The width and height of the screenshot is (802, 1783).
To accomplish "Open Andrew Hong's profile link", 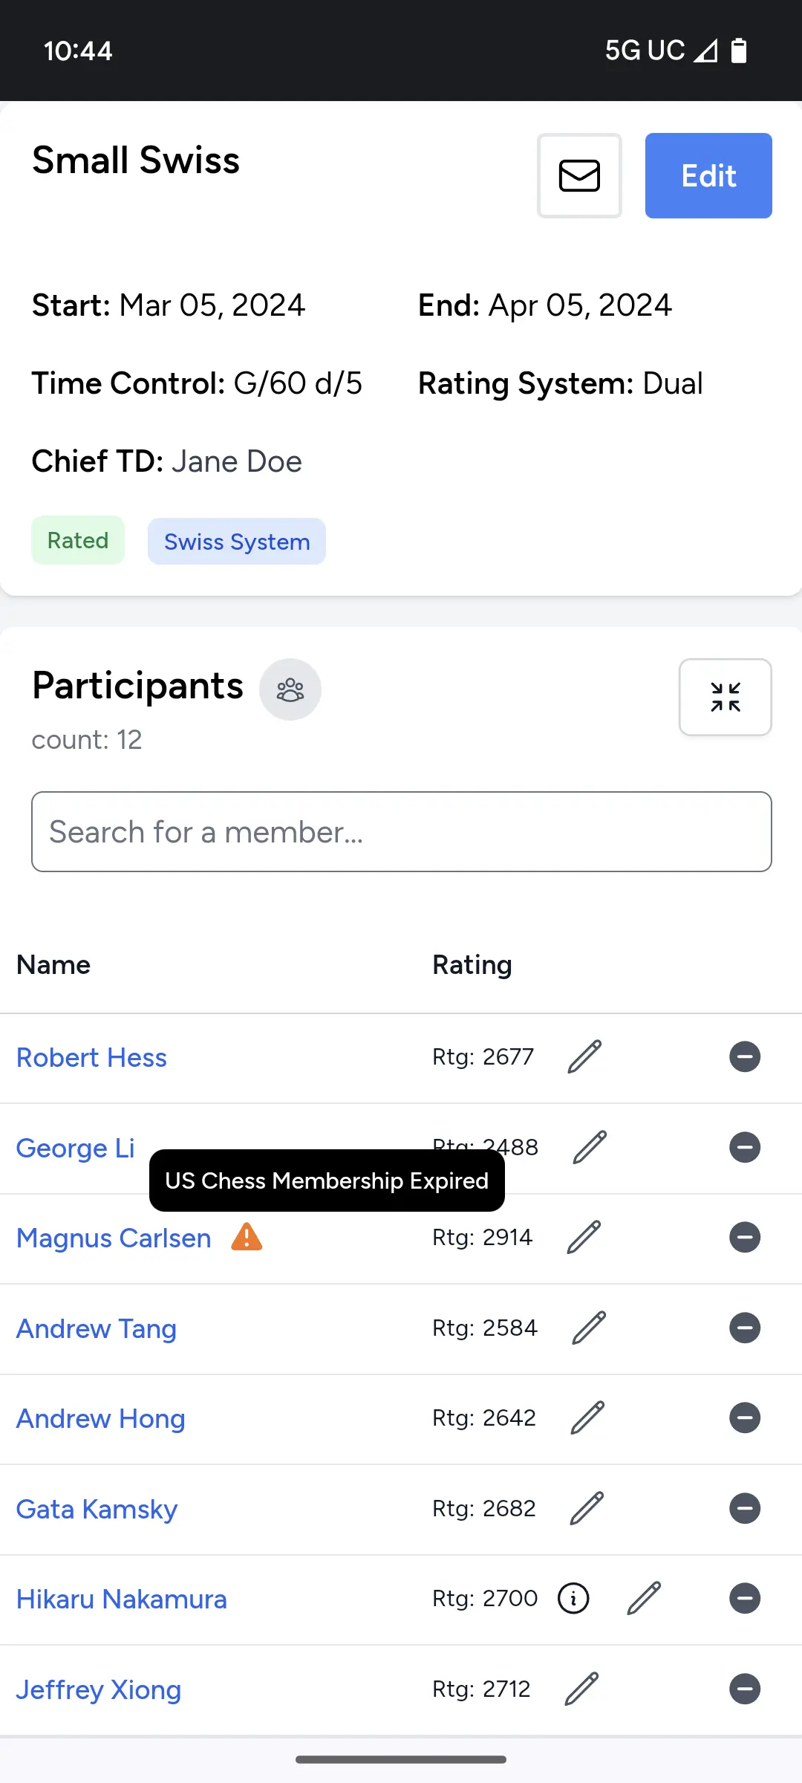I will point(101,1418).
